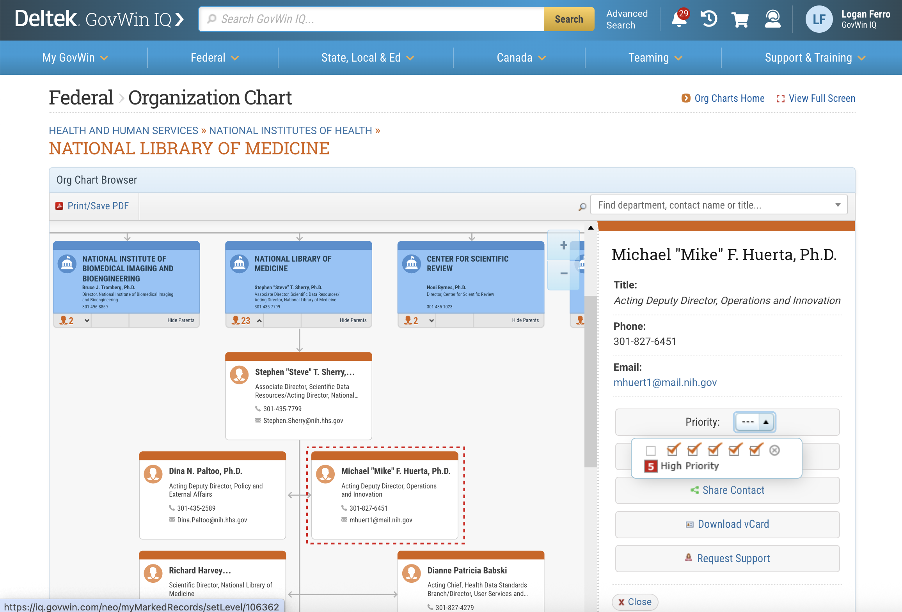Click the National Library of Medicine building icon
The image size is (902, 612).
click(x=239, y=264)
